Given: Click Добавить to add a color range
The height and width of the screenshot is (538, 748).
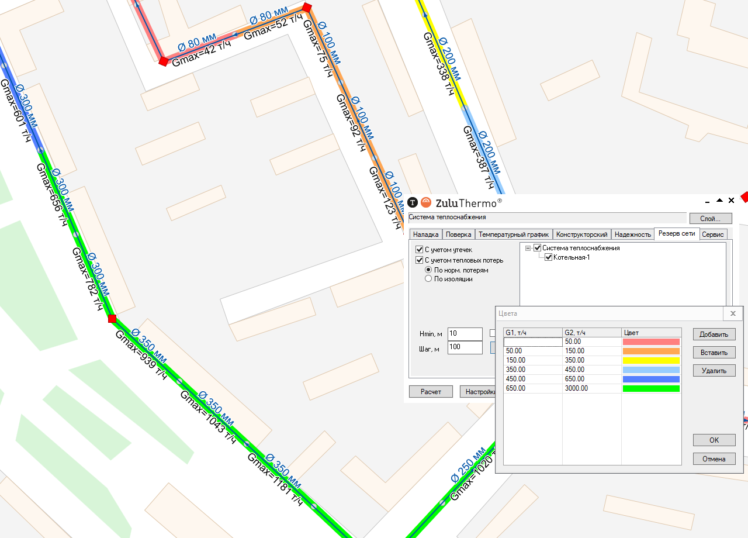Looking at the screenshot, I should [714, 334].
